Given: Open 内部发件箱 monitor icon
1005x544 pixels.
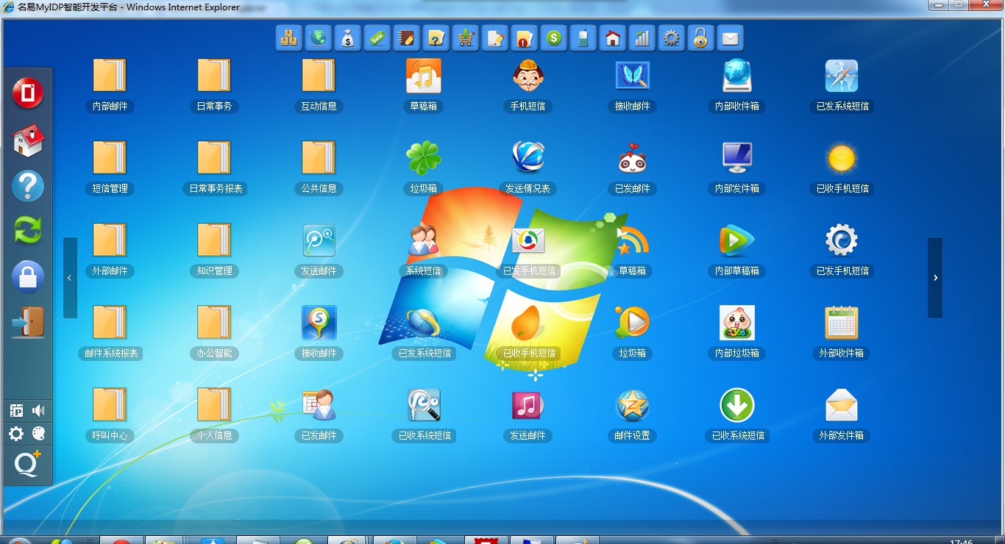Looking at the screenshot, I should coord(736,157).
